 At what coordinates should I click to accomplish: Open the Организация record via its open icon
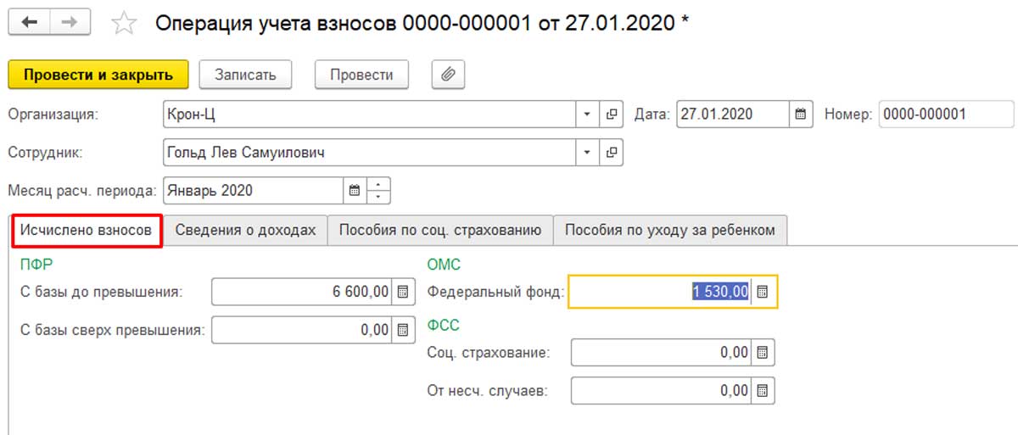[x=612, y=114]
